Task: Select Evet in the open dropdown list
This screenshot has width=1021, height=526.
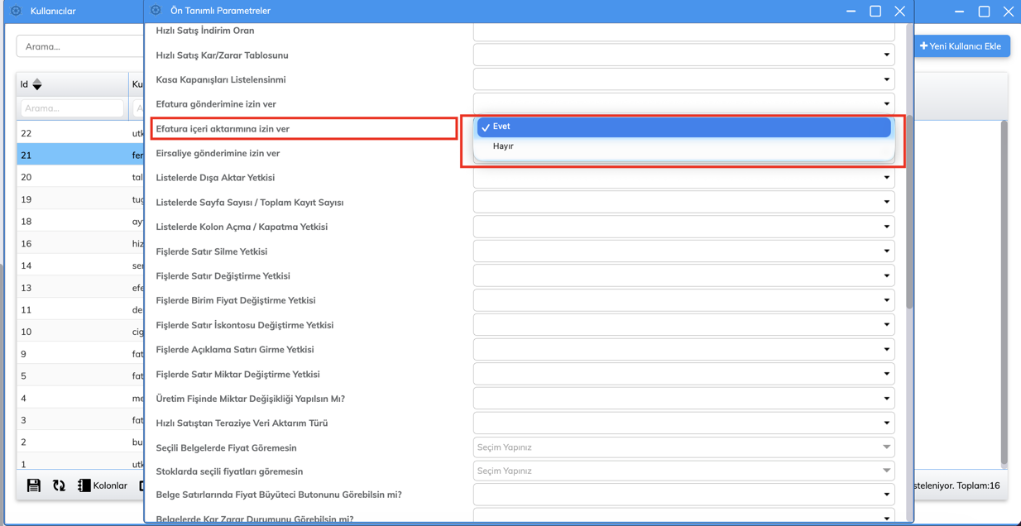Action: pyautogui.click(x=683, y=127)
